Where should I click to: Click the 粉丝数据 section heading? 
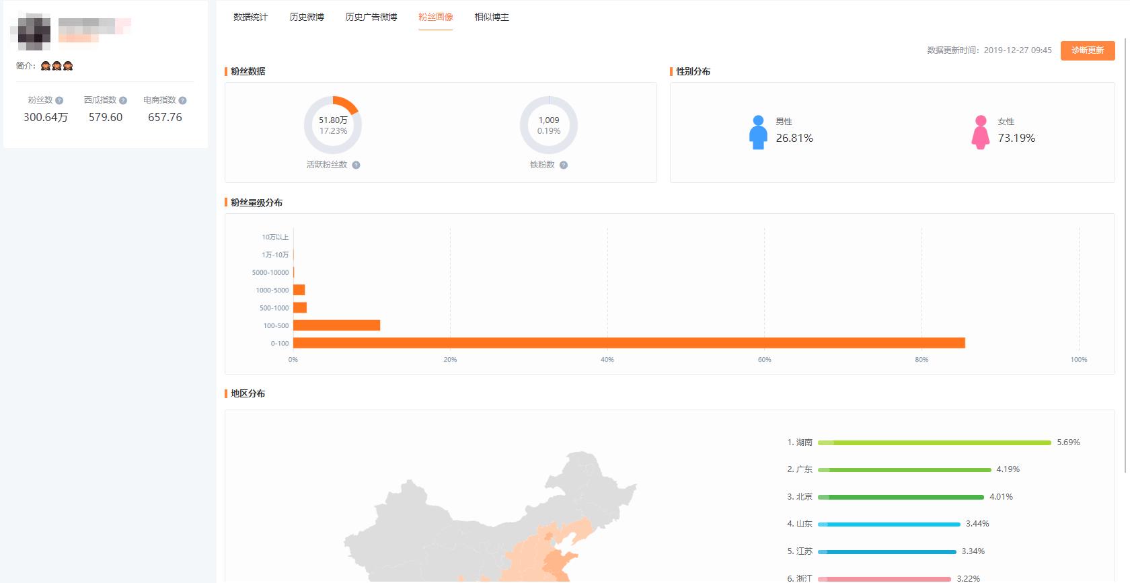tap(248, 71)
